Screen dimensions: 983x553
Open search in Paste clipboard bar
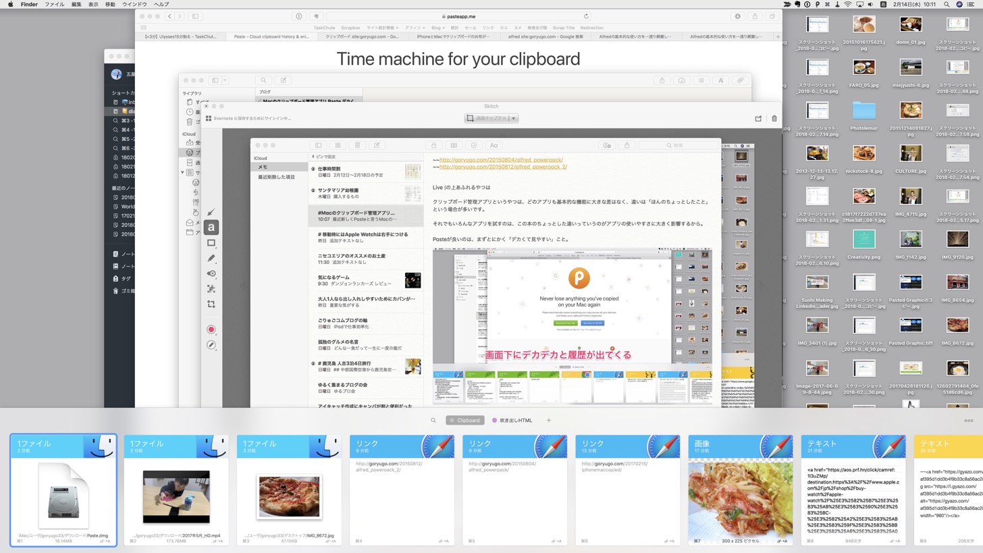pyautogui.click(x=433, y=421)
